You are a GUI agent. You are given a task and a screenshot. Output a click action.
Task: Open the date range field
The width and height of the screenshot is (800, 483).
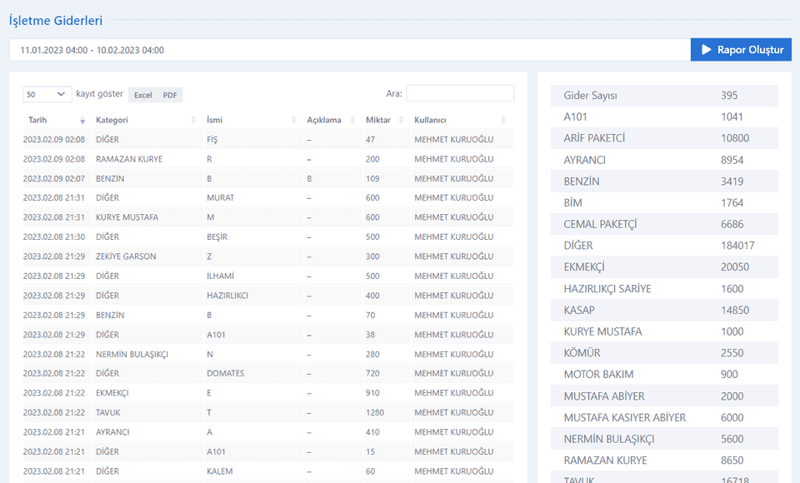pos(349,50)
